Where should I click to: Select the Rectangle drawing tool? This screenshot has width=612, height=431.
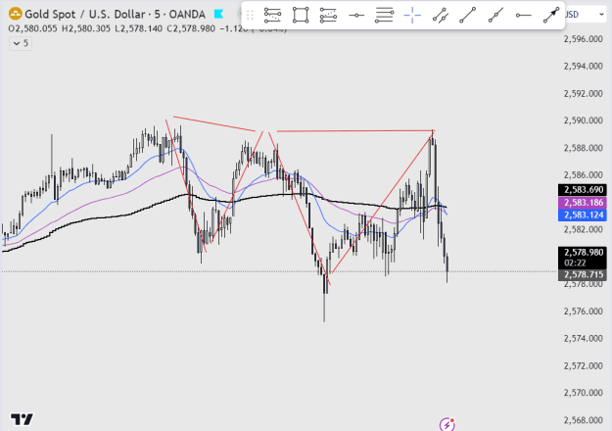pyautogui.click(x=301, y=16)
